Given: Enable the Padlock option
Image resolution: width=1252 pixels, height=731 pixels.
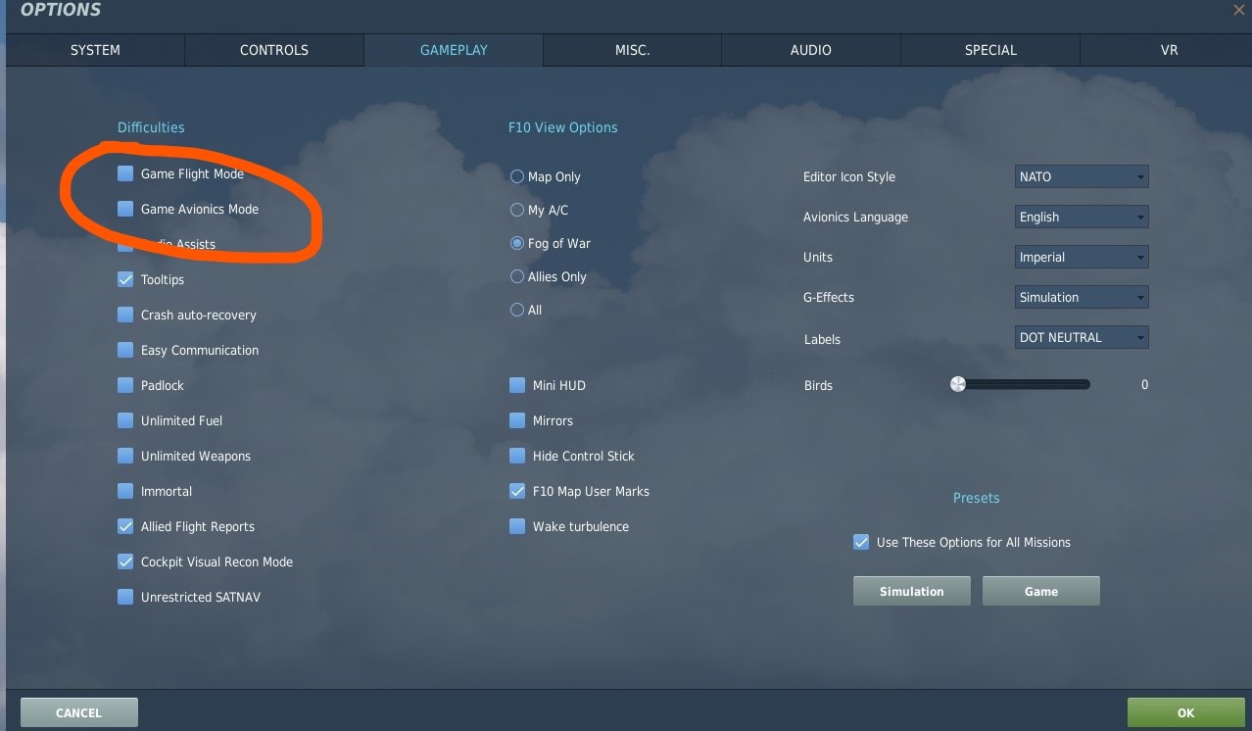Looking at the screenshot, I should tap(125, 385).
